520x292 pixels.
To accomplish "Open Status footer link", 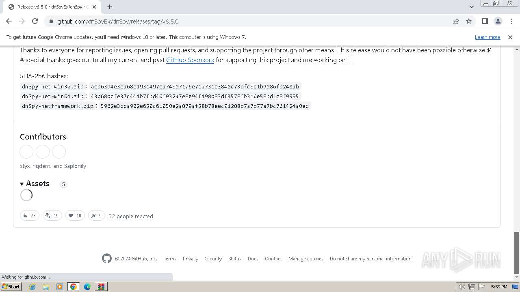I will coord(235,259).
